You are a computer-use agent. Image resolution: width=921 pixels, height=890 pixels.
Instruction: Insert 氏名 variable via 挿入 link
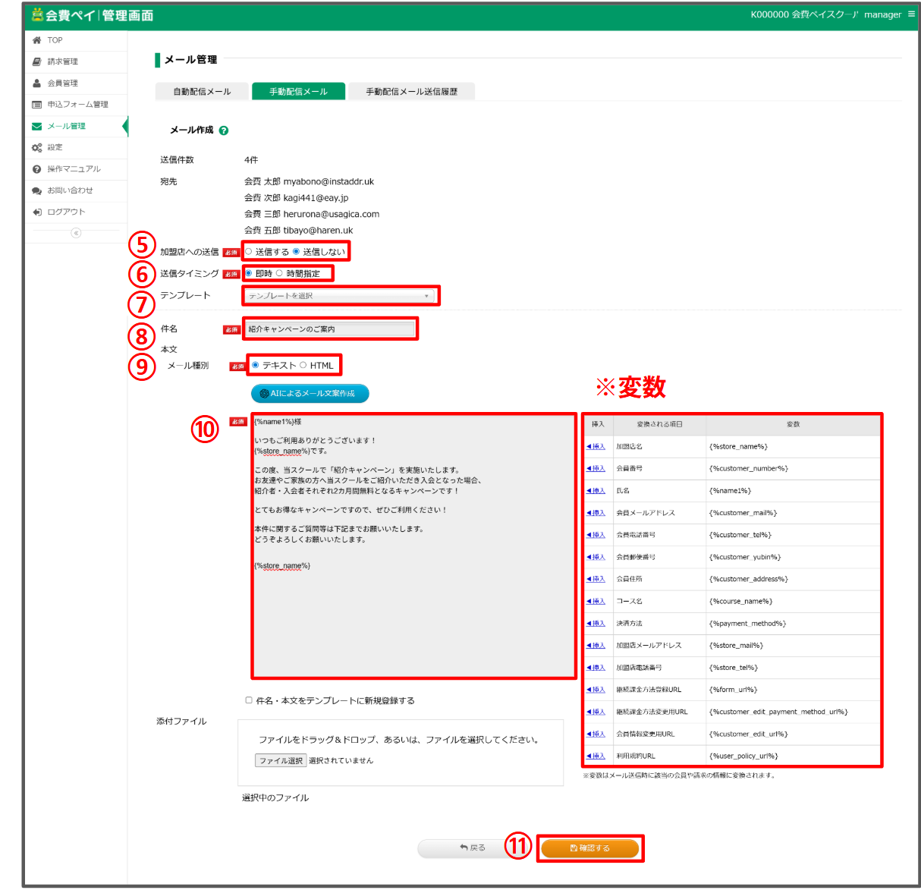tap(596, 491)
